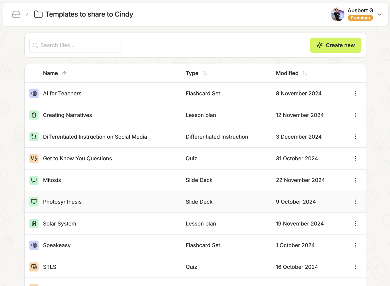Open the options menu for Solar System
Screen dimensions: 390x286
click(x=355, y=224)
